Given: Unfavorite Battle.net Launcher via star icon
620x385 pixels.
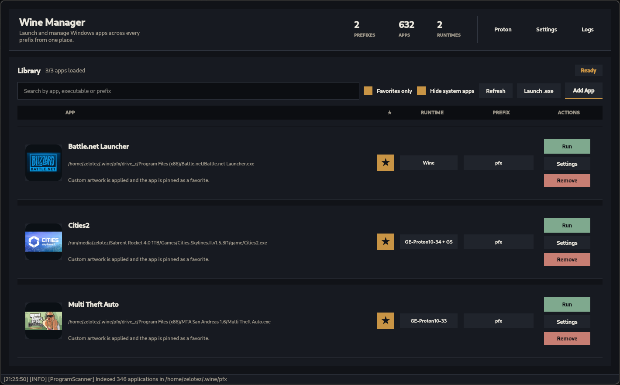Looking at the screenshot, I should click(386, 163).
